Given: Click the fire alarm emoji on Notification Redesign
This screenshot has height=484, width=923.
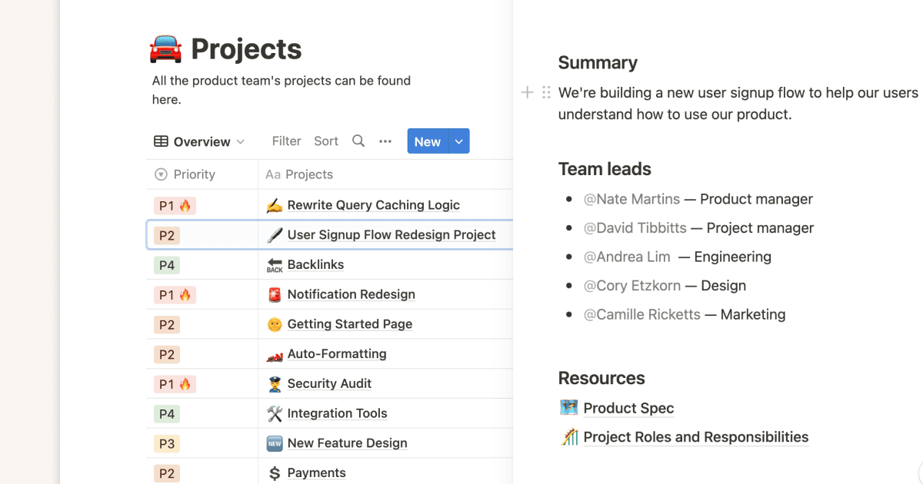Looking at the screenshot, I should coord(275,294).
